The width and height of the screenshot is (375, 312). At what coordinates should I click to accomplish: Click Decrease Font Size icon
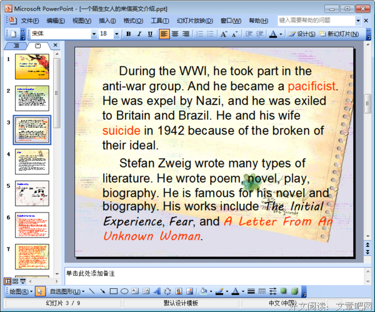tap(234, 34)
